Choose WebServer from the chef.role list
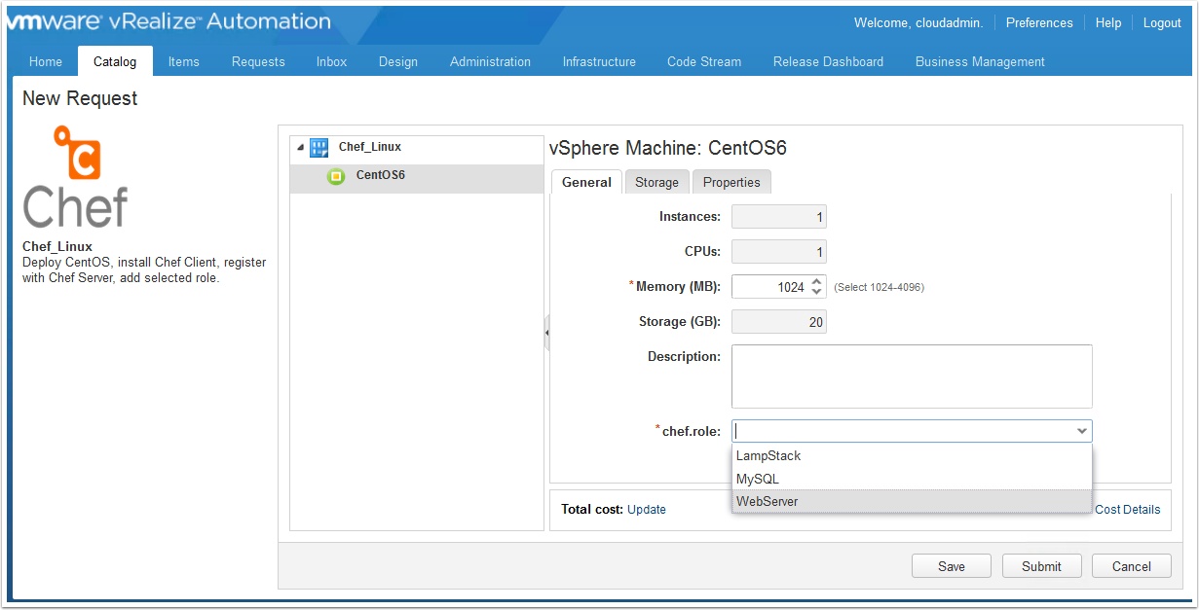This screenshot has height=610, width=1199. click(x=912, y=502)
